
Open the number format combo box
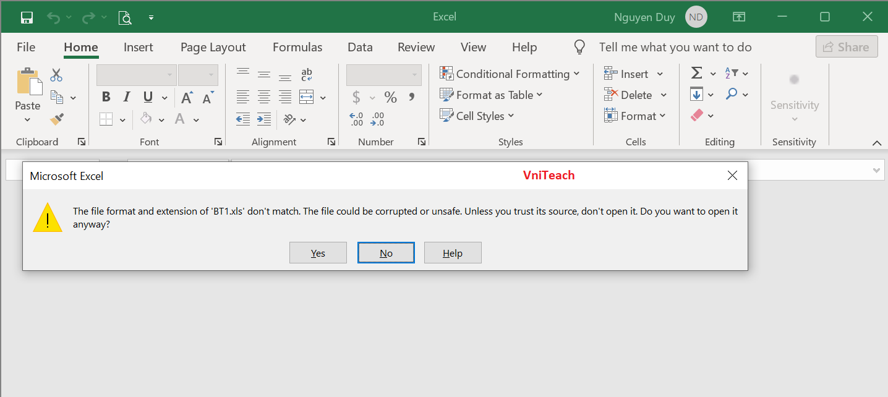tap(384, 75)
